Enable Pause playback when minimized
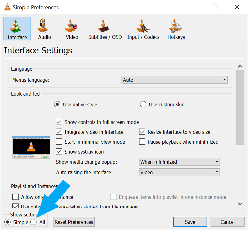Screen dimensions: 248x230 click(142, 142)
